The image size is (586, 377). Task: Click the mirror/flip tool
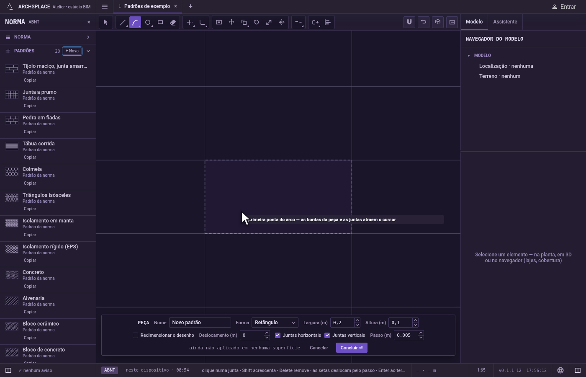(x=282, y=22)
